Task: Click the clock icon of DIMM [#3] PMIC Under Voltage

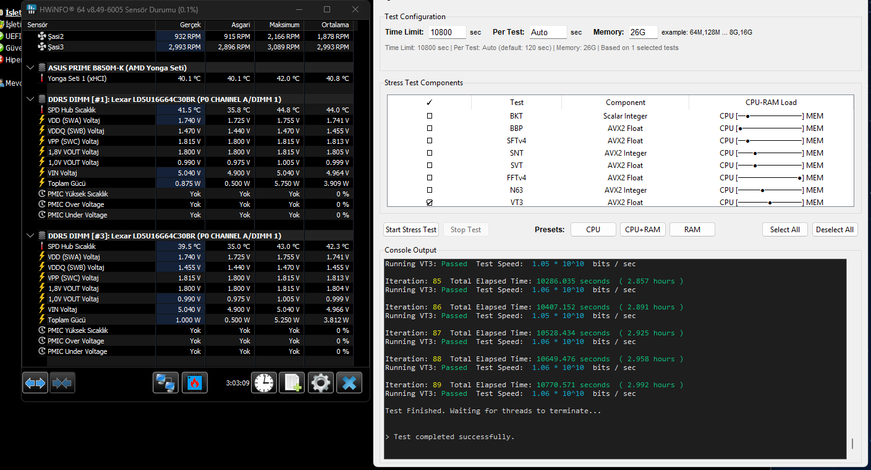Action: pyautogui.click(x=42, y=351)
